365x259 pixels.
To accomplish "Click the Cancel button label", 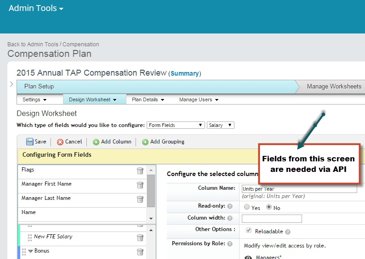I will [x=74, y=142].
